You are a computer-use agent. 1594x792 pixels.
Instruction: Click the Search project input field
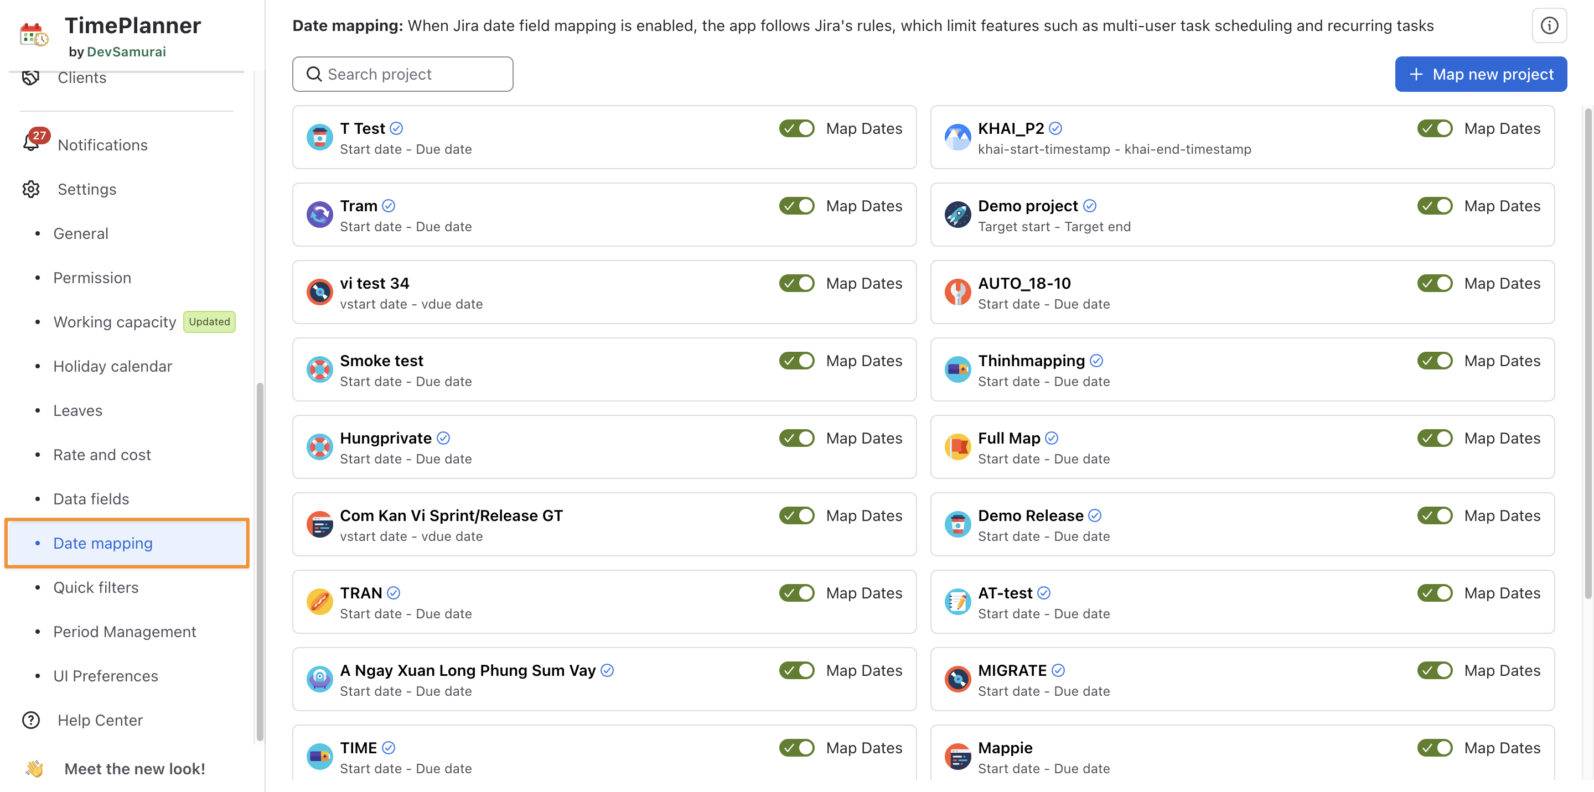pyautogui.click(x=403, y=74)
